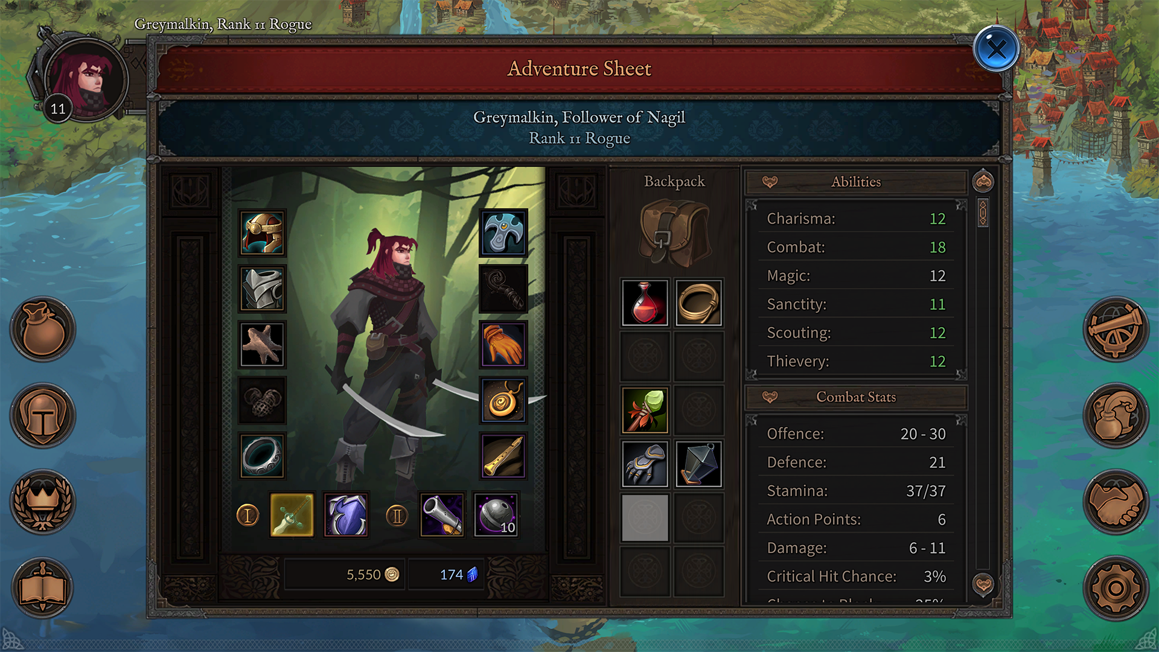Viewport: 1159px width, 652px height.
Task: Toggle weapon set II
Action: (397, 516)
